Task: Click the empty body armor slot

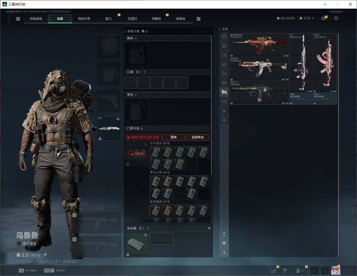Action: (109, 74)
